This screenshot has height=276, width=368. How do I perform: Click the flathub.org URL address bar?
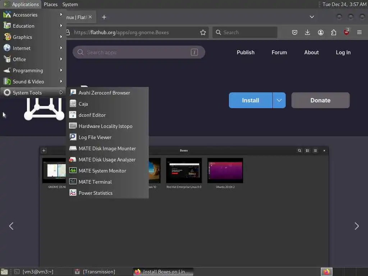136,32
